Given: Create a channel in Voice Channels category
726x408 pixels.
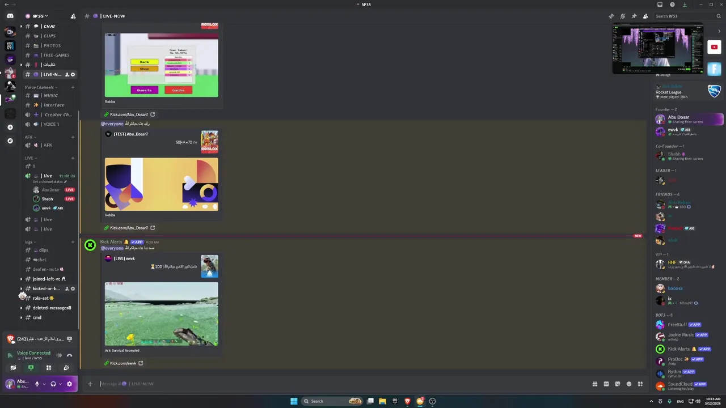Looking at the screenshot, I should point(73,87).
